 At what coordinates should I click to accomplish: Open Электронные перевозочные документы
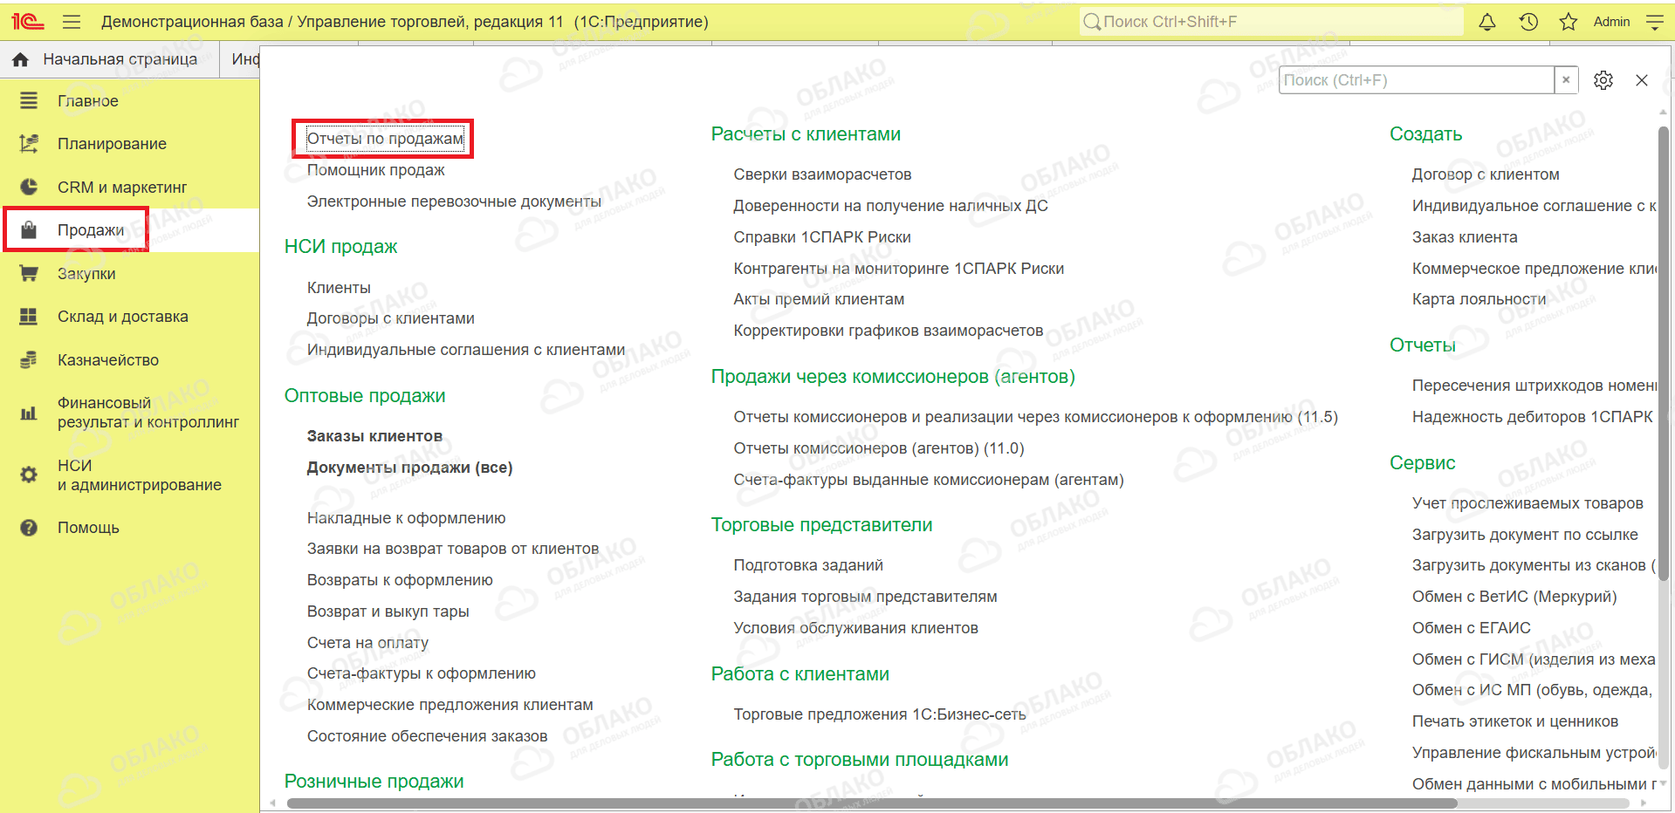point(454,202)
